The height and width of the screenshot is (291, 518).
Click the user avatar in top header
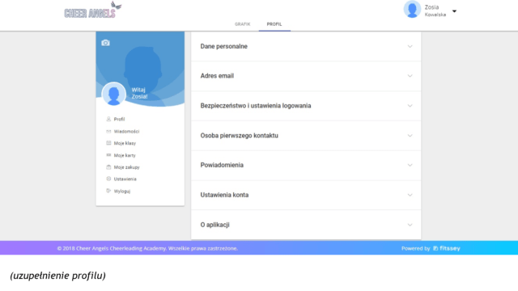click(x=412, y=9)
